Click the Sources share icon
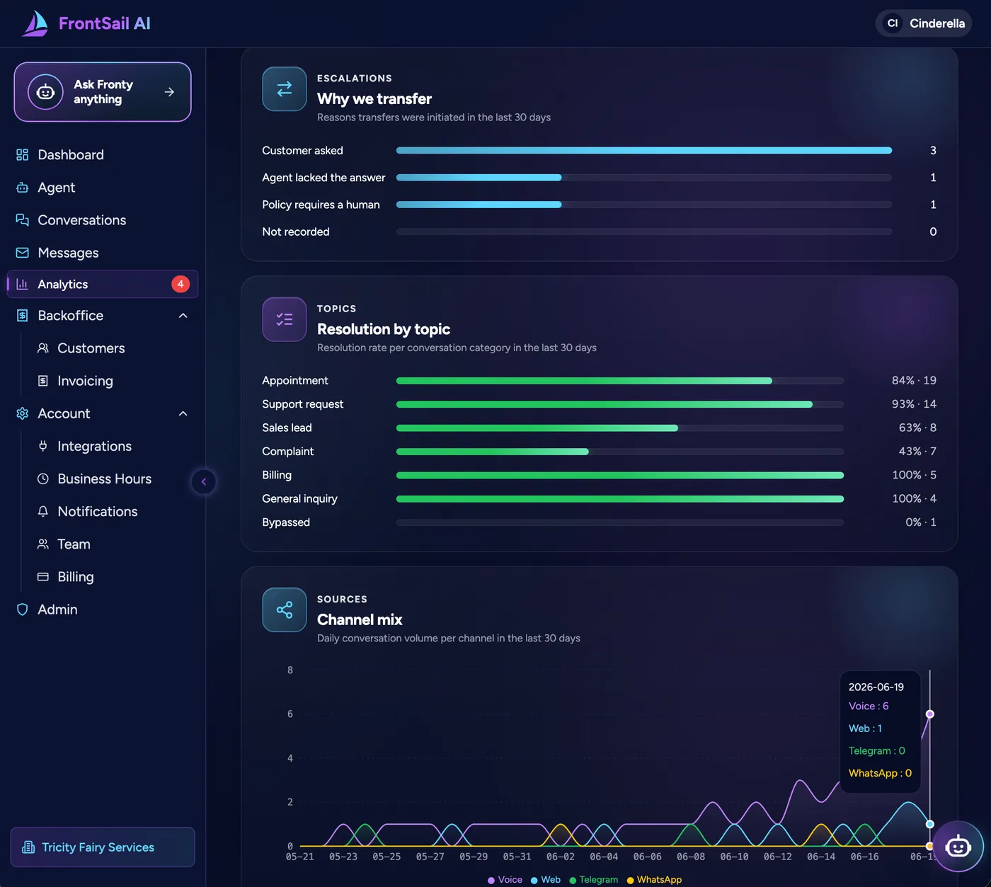The width and height of the screenshot is (991, 887). 285,610
